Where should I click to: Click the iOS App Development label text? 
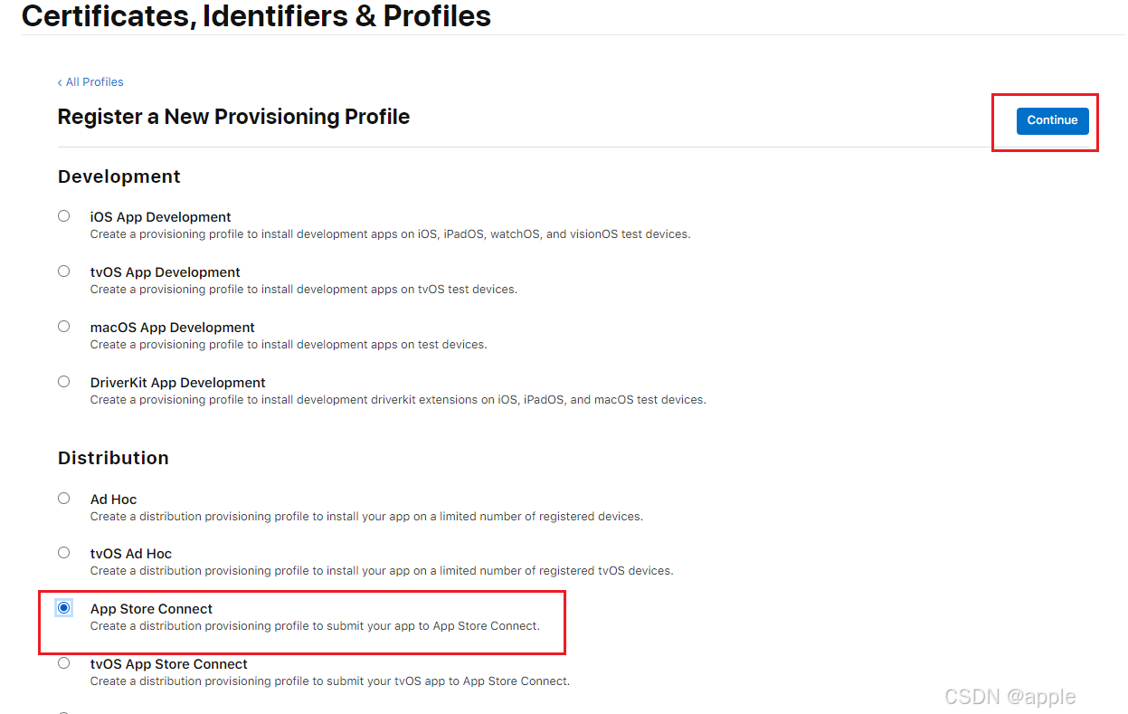[x=160, y=216]
